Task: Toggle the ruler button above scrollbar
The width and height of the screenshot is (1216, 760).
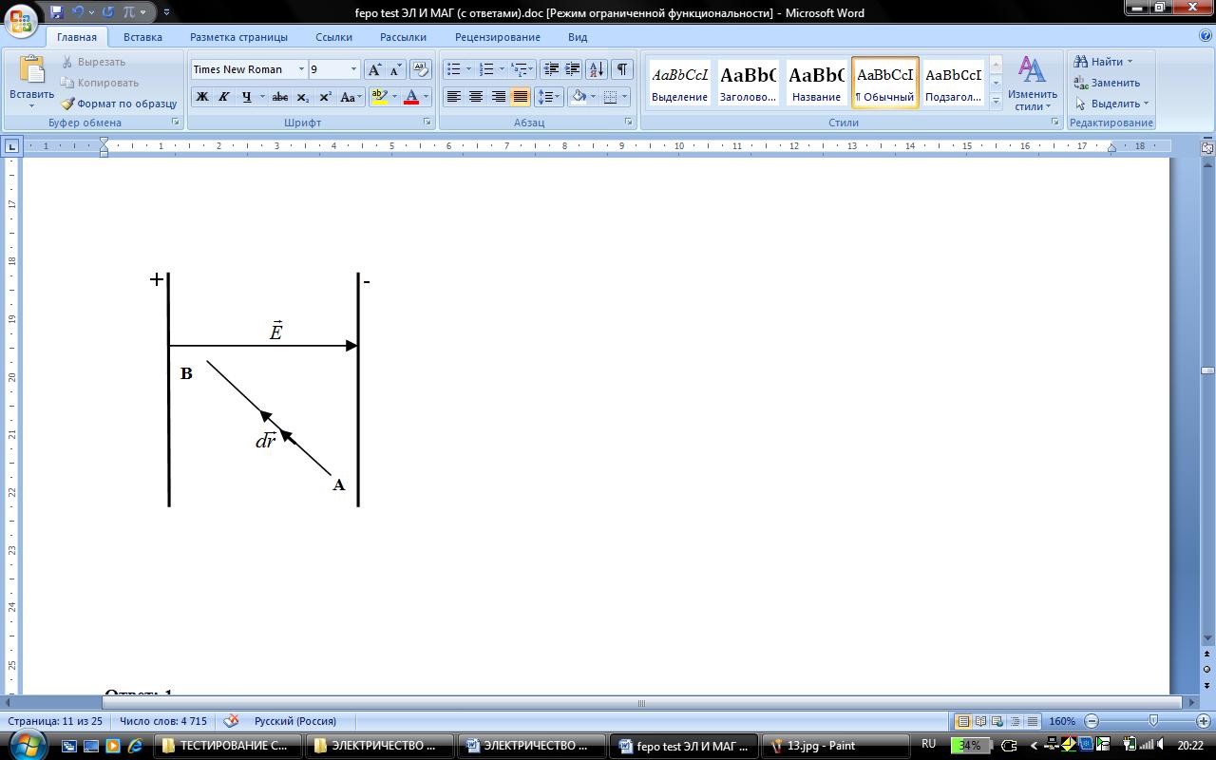Action: [1207, 148]
